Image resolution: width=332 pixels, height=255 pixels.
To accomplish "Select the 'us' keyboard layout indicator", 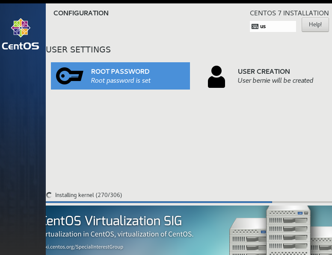I will click(x=263, y=26).
